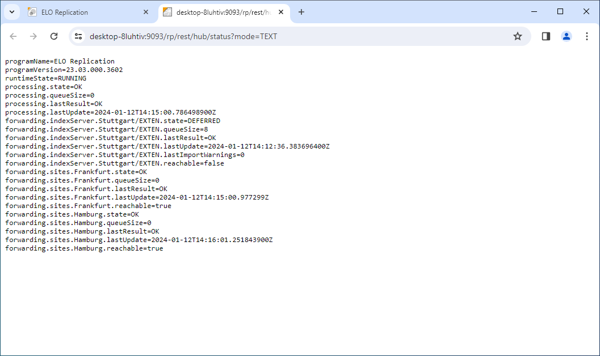Screen dimensions: 600x356
Task: Click the sites.Hamburg.queueSize=0 line
Action: [78, 223]
